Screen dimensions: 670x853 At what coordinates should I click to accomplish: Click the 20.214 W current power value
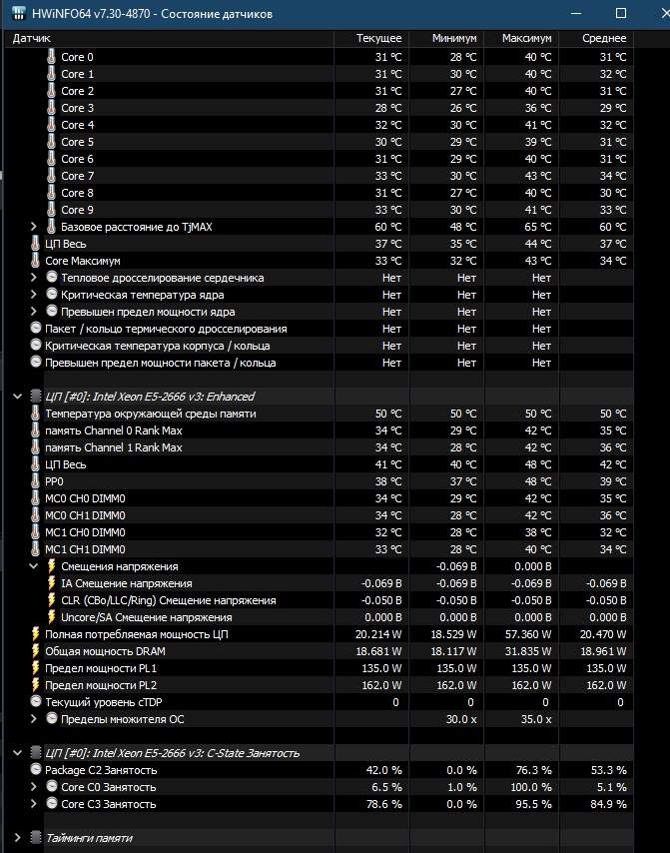click(378, 634)
